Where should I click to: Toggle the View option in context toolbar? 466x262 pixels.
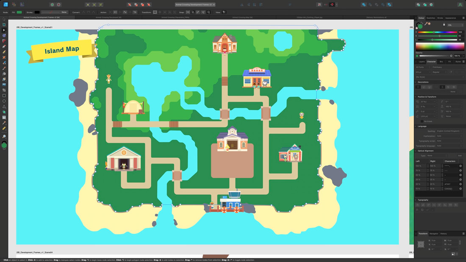click(x=224, y=12)
